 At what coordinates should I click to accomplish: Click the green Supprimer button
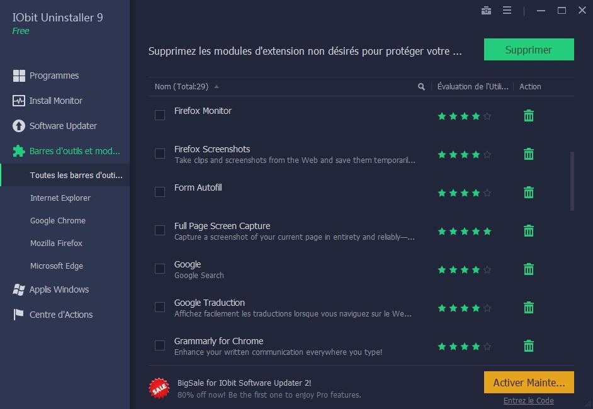click(529, 50)
